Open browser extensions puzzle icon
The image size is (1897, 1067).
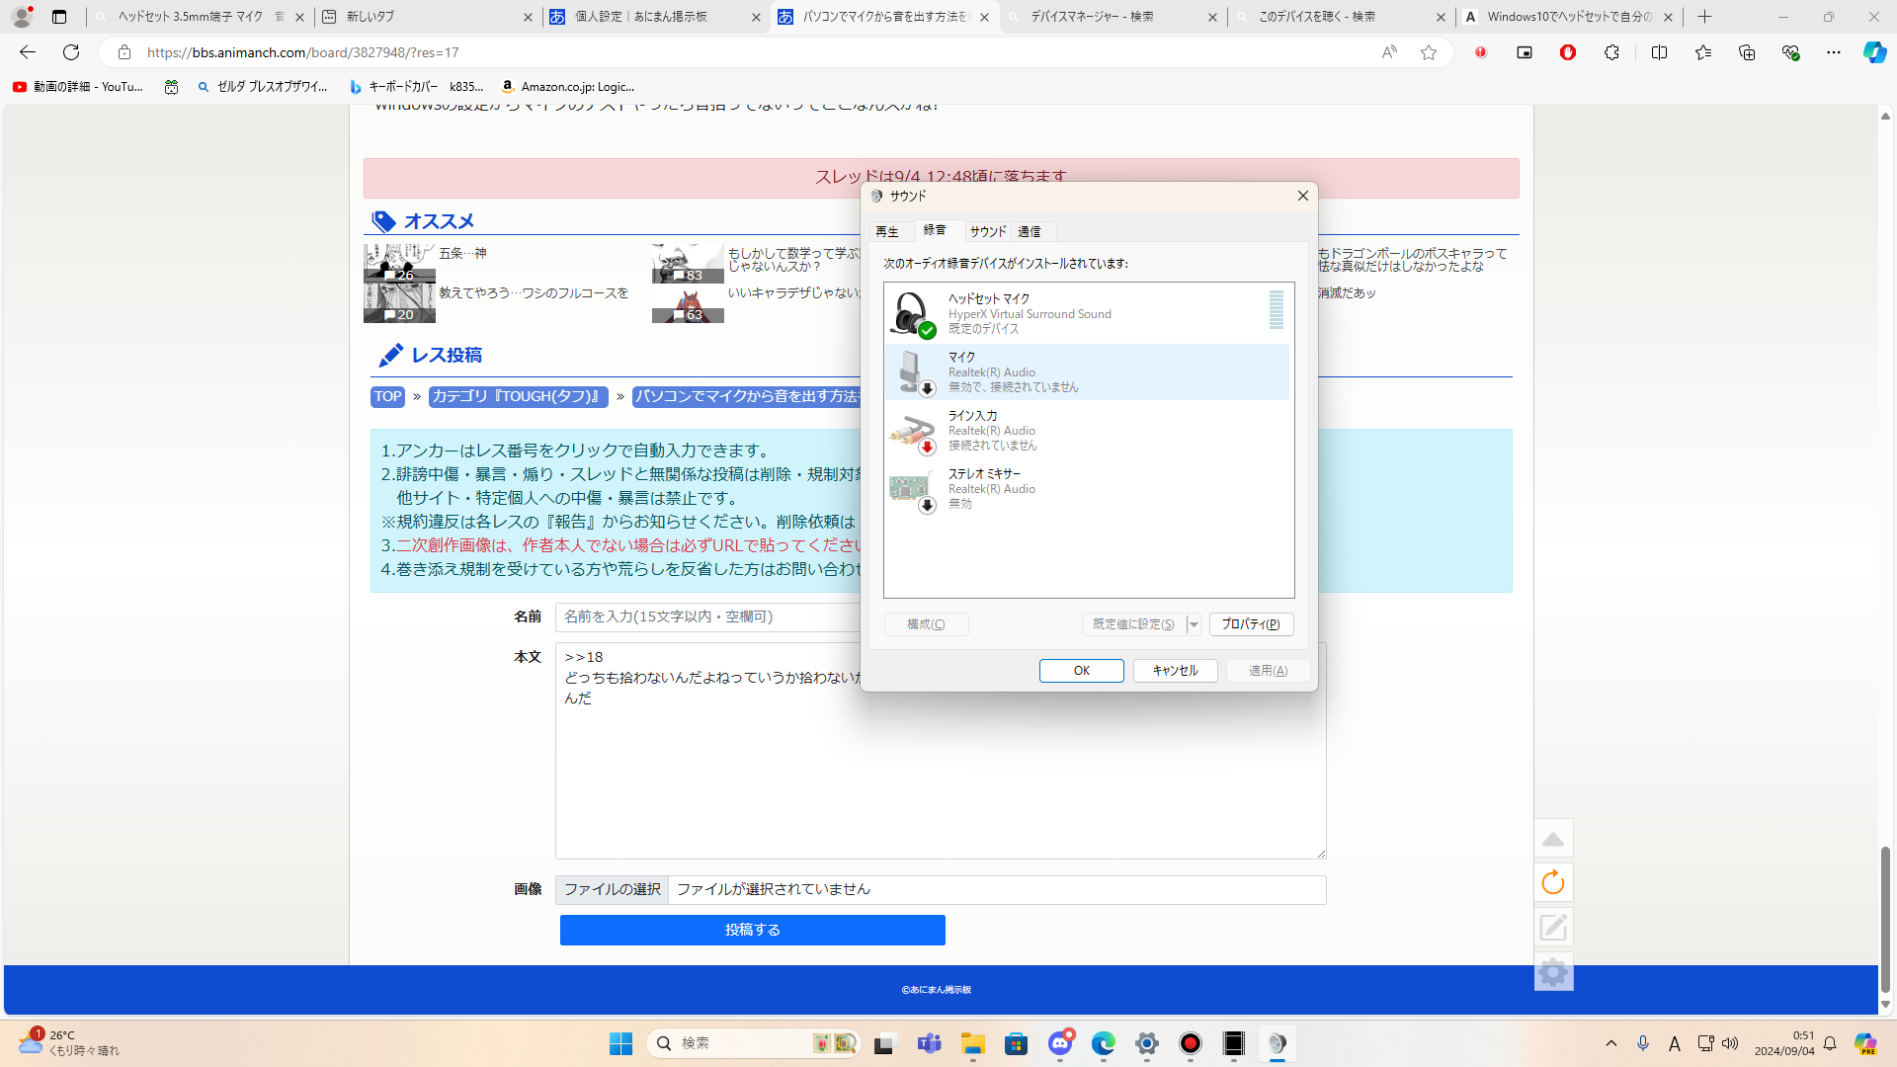coord(1611,52)
